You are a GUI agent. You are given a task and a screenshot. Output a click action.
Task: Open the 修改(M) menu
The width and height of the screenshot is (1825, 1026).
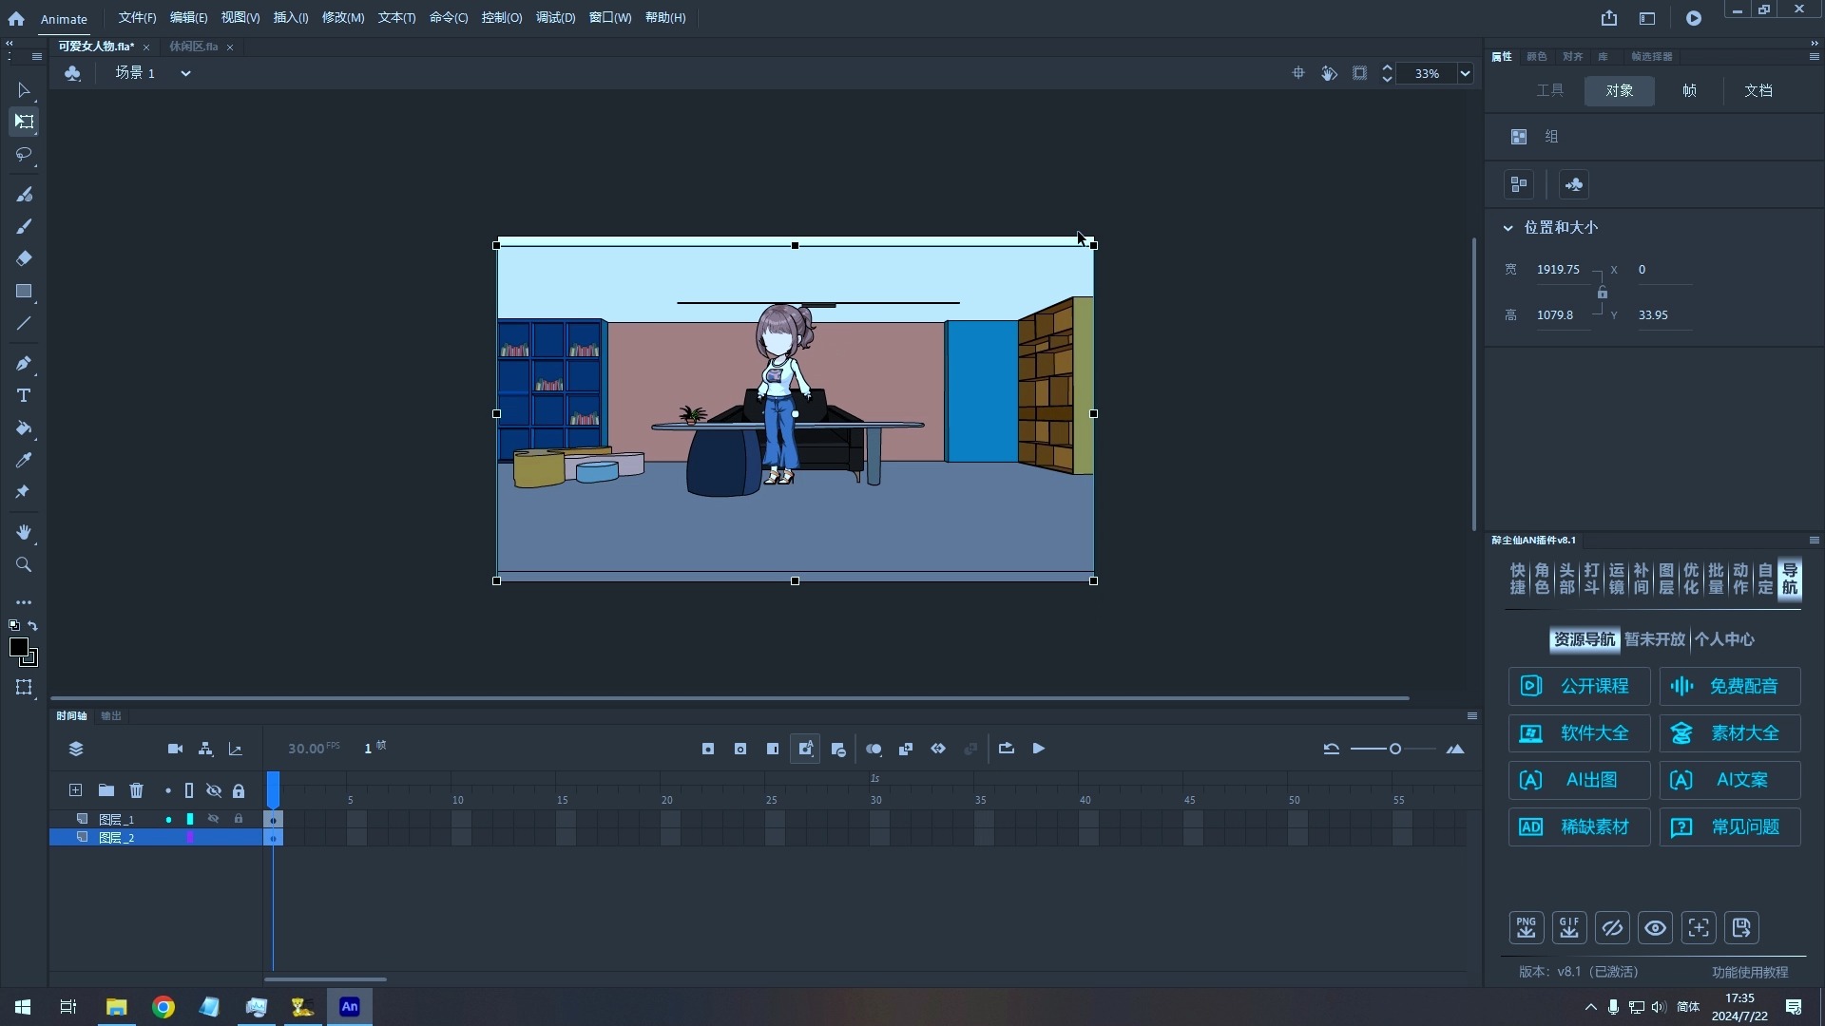pos(343,18)
